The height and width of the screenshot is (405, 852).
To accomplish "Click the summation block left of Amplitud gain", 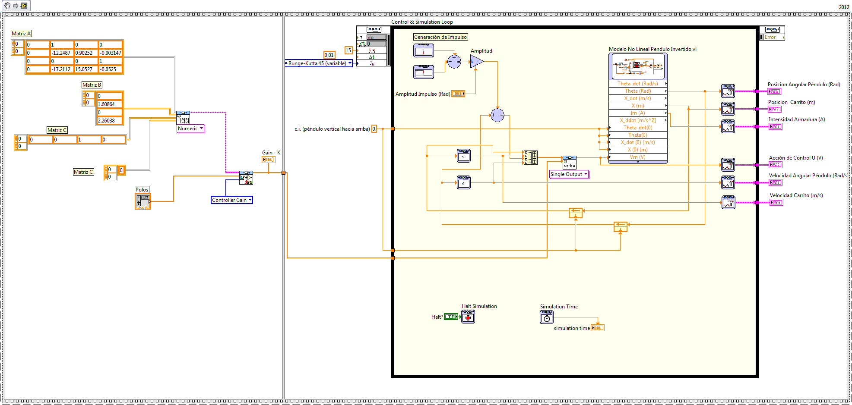I will (454, 62).
